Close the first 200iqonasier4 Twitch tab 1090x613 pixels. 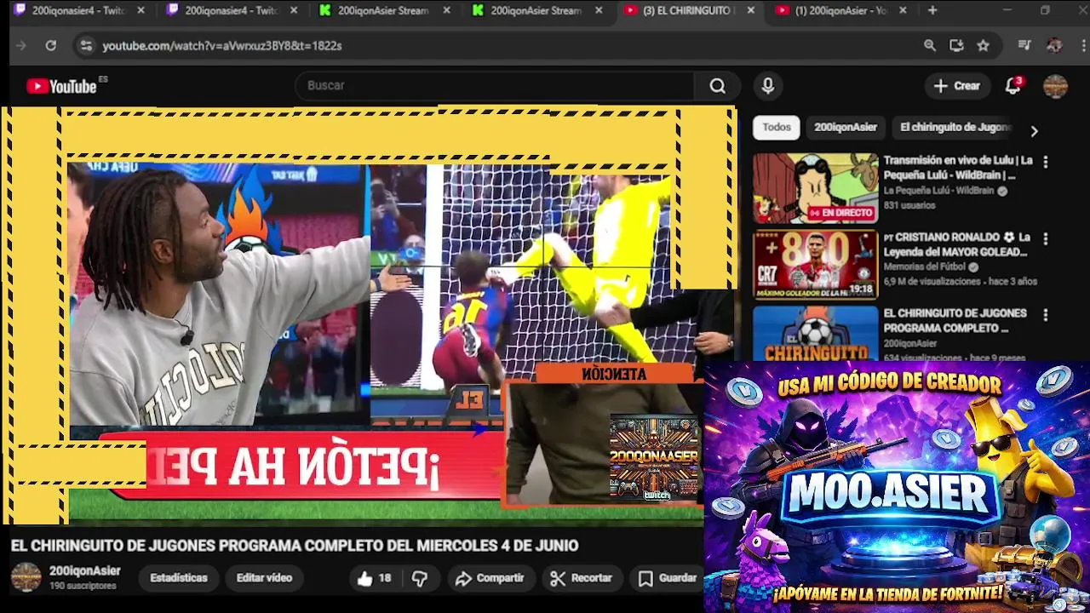click(x=141, y=10)
